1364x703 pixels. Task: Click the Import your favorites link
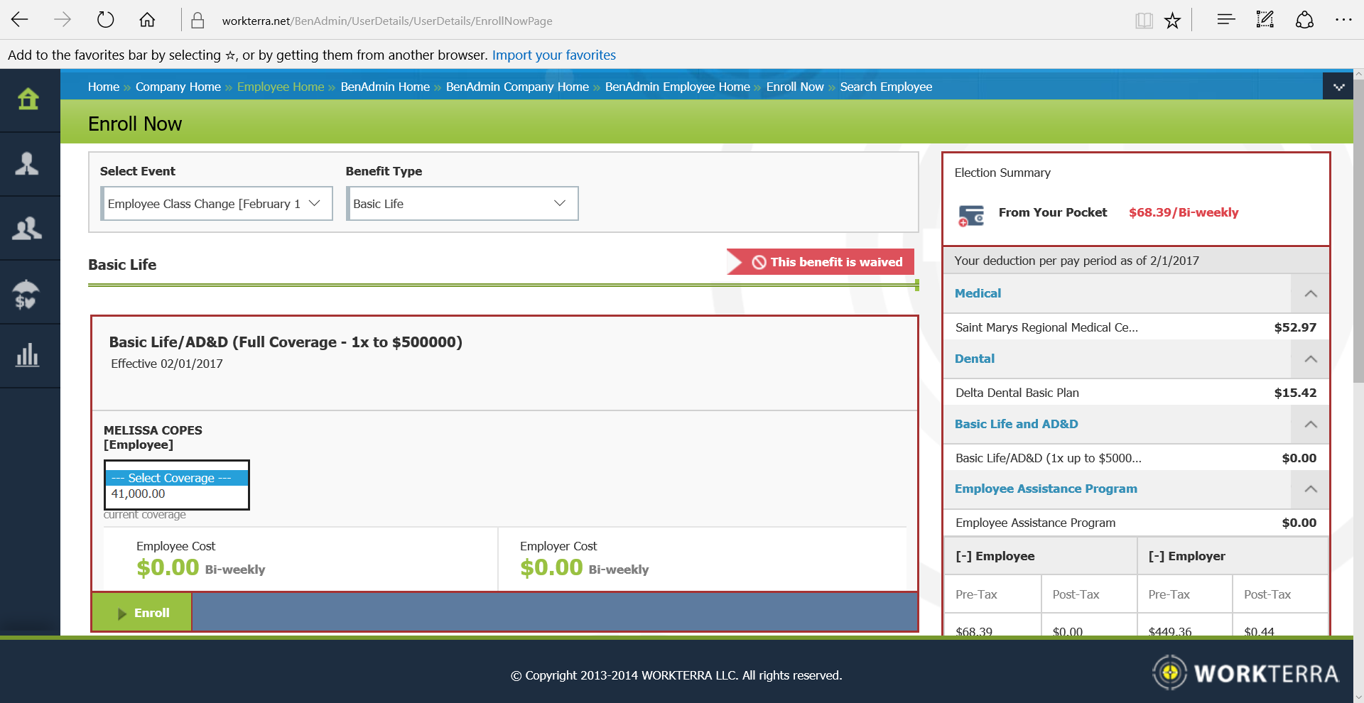[x=553, y=55]
